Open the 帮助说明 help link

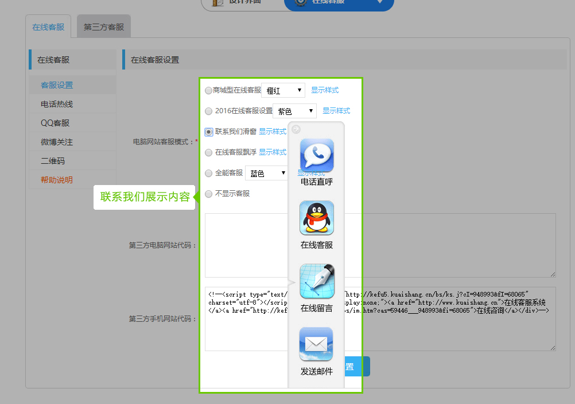[x=57, y=180]
